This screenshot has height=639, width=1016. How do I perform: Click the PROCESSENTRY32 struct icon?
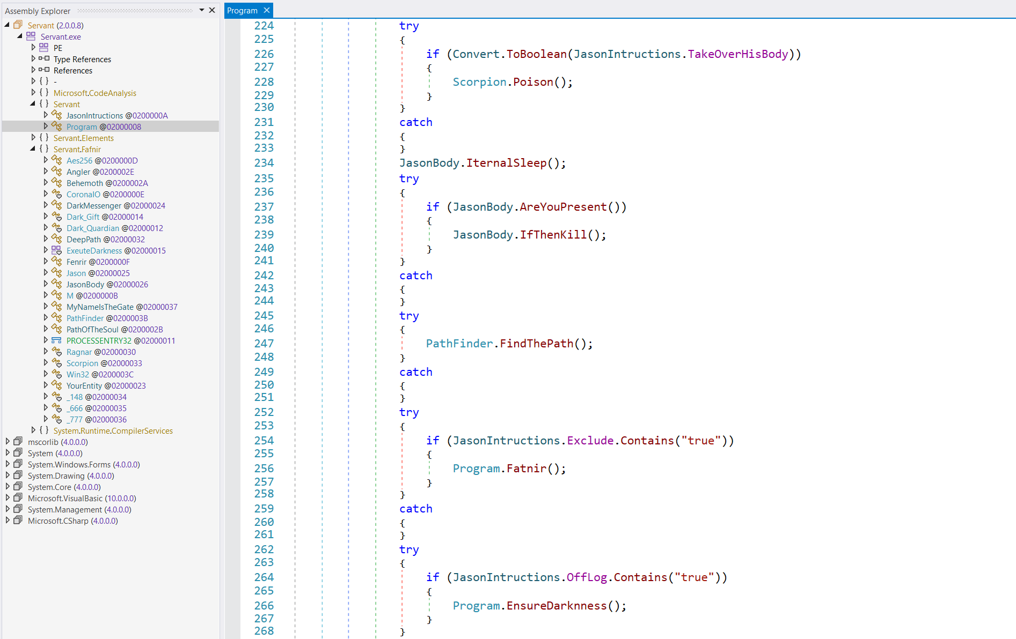point(56,340)
